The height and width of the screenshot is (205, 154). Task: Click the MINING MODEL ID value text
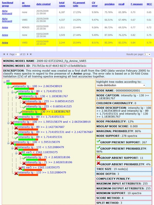59,66
